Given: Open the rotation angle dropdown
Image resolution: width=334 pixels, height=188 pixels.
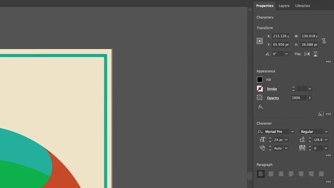Looking at the screenshot, I should click(x=287, y=54).
